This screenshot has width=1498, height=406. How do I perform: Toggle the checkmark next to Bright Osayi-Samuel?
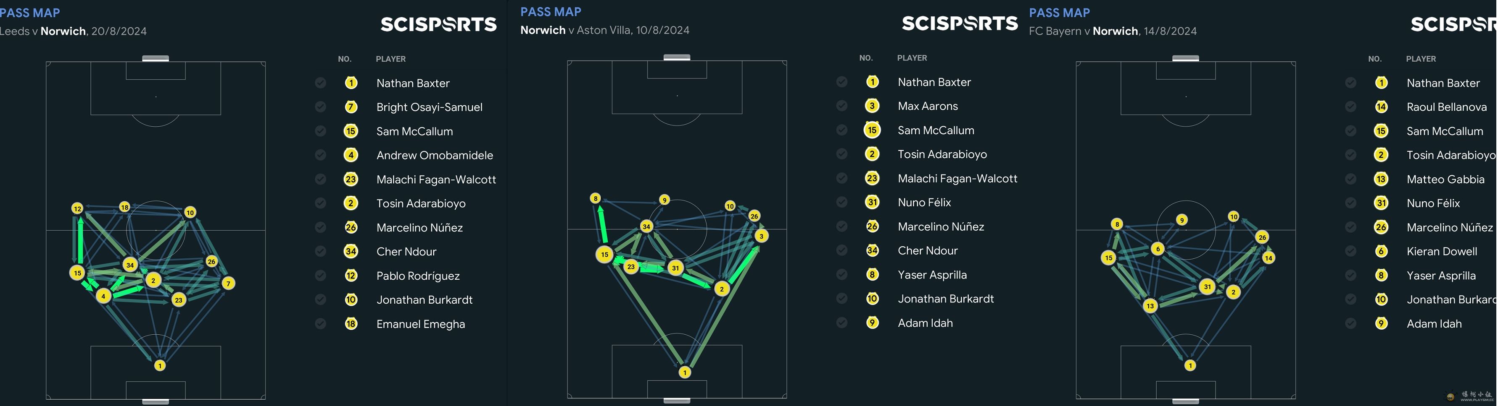(x=320, y=107)
